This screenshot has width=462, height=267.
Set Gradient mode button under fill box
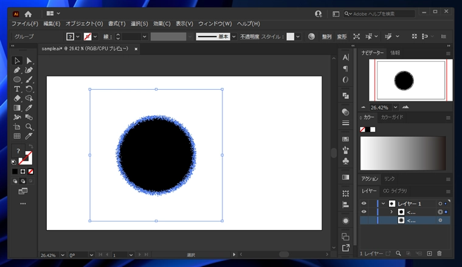(x=22, y=172)
